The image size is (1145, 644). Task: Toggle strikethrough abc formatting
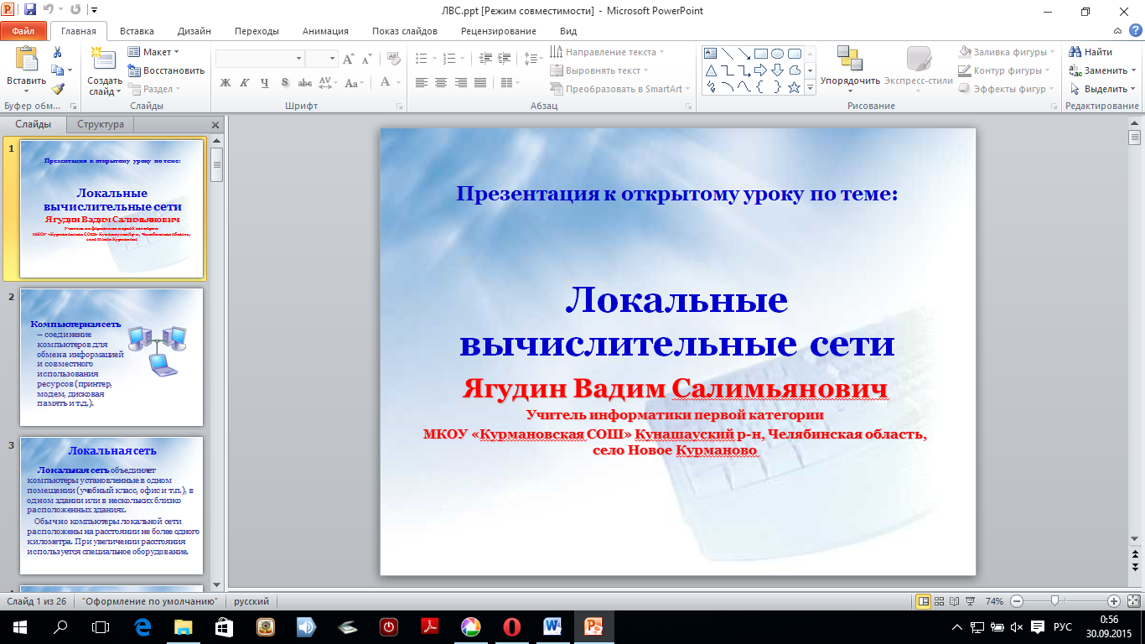point(305,83)
